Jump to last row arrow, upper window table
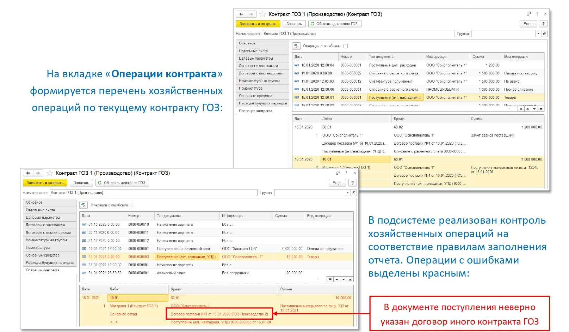 click(541, 109)
